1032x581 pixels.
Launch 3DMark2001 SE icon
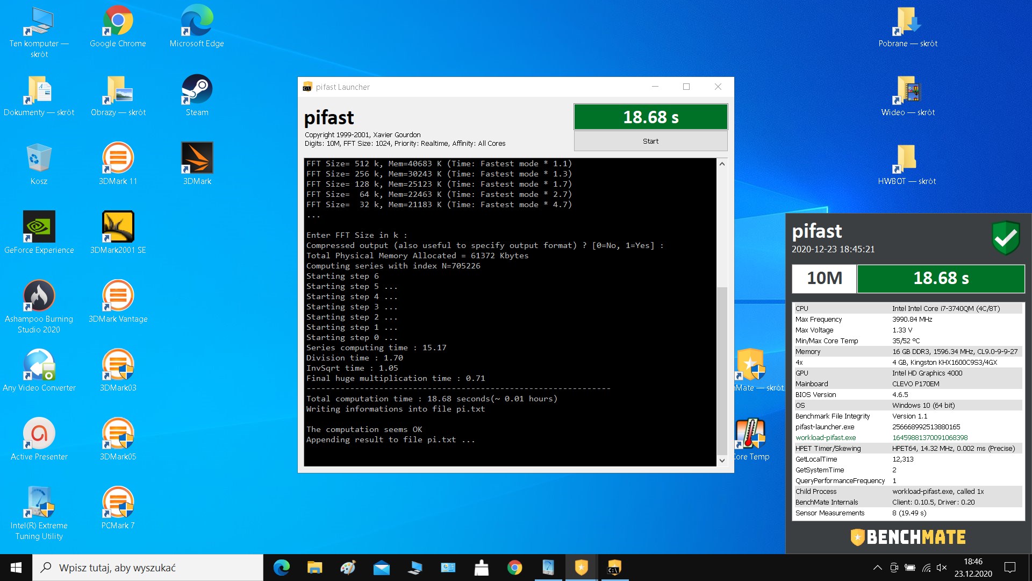pyautogui.click(x=118, y=233)
